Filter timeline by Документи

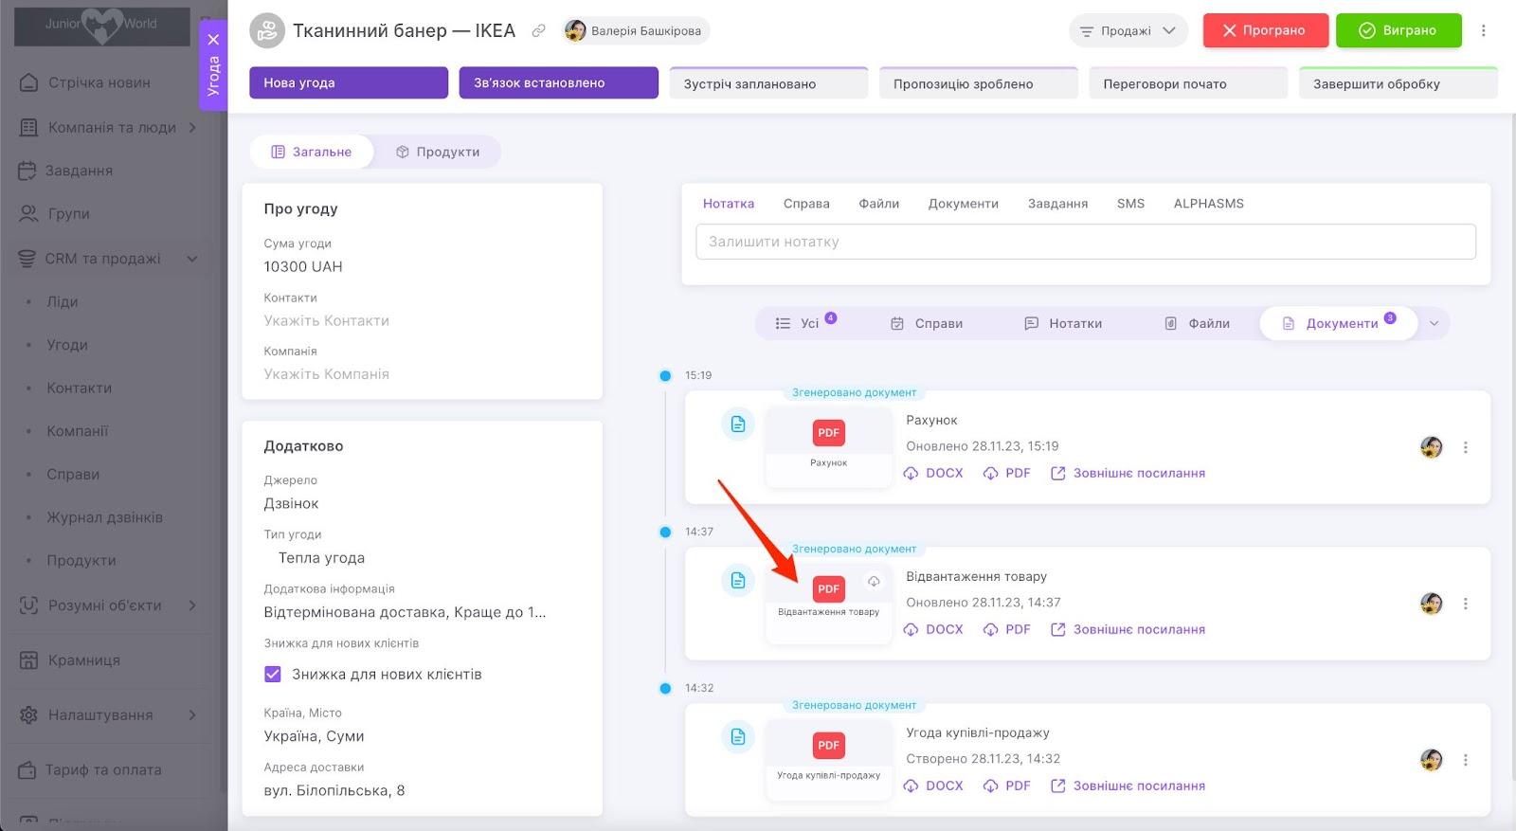pos(1339,323)
